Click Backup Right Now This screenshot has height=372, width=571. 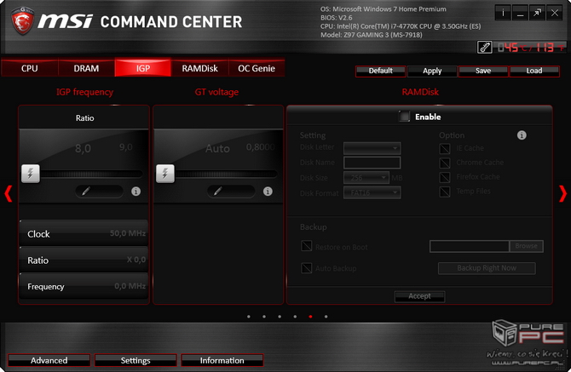[x=487, y=268]
